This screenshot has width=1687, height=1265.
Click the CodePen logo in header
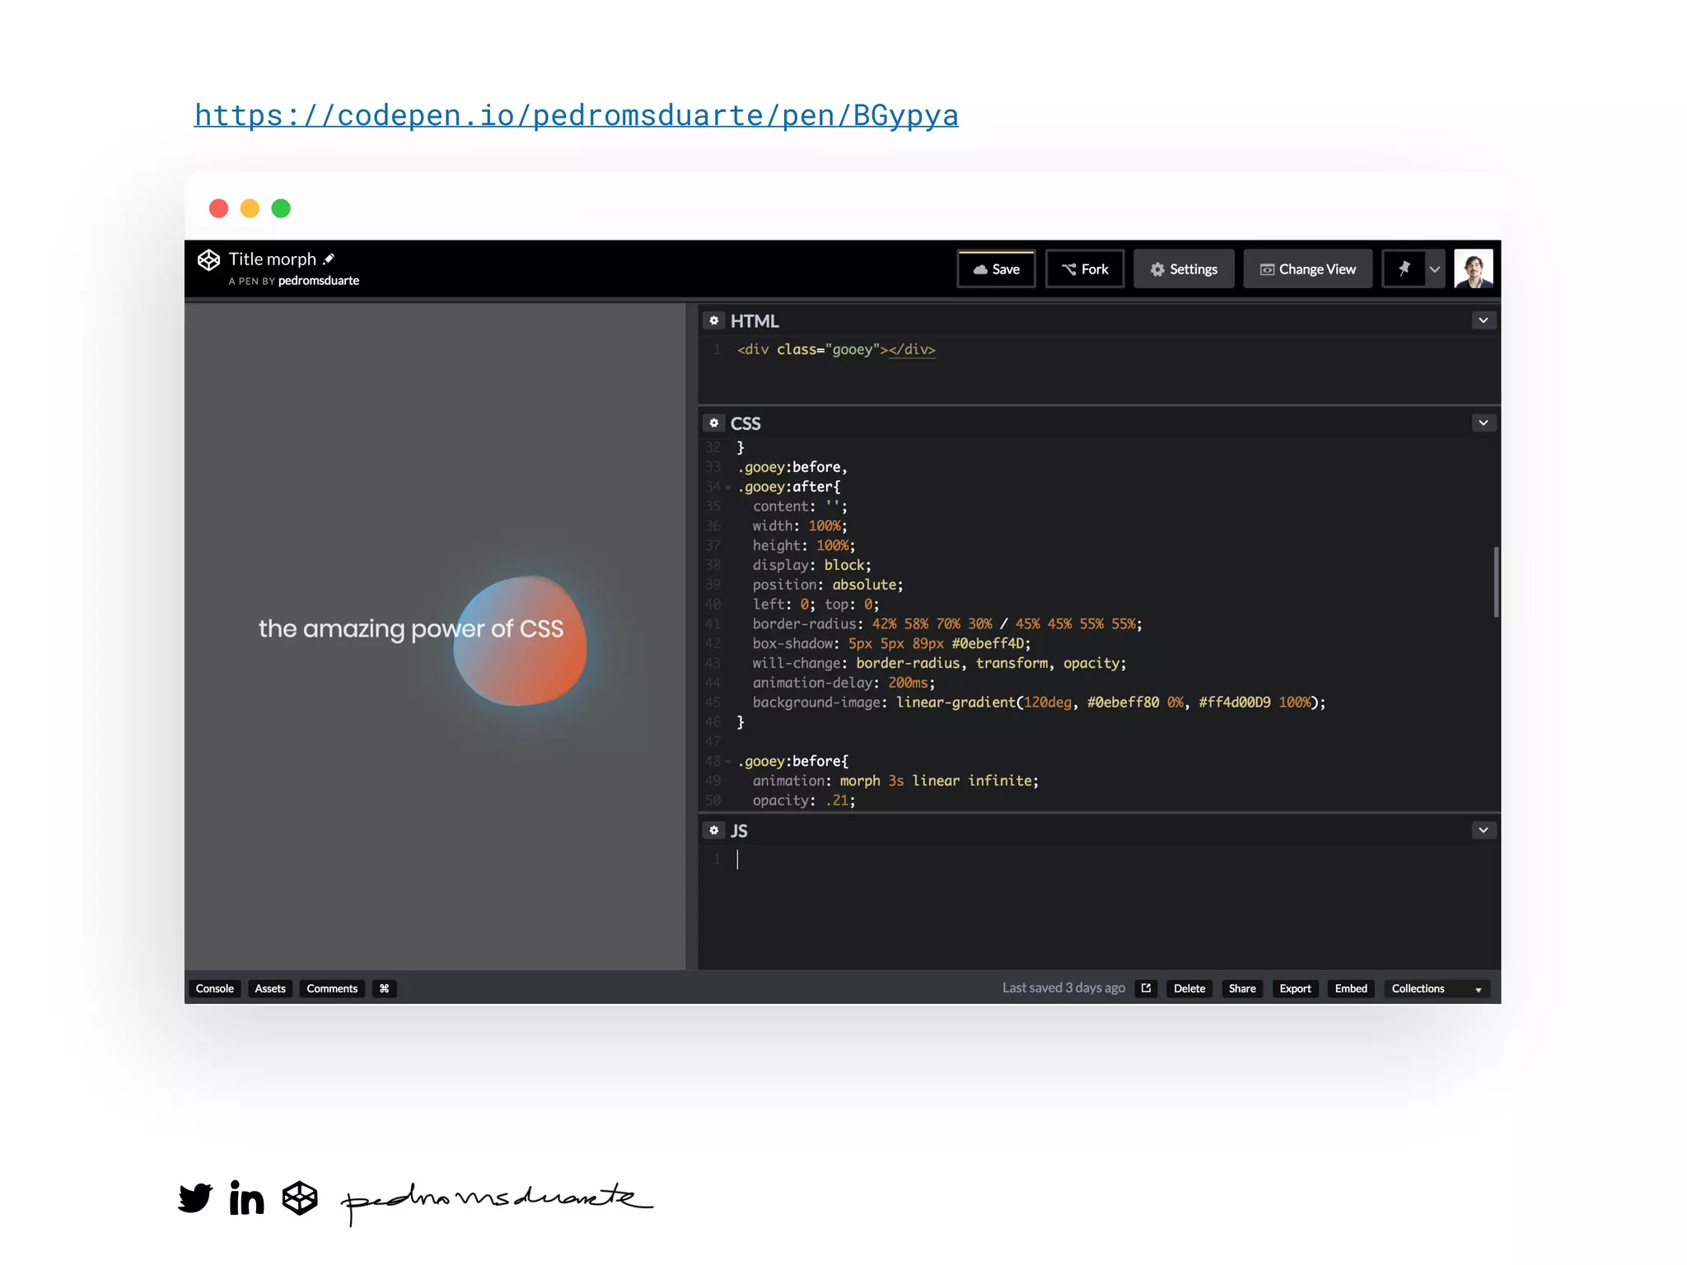point(208,260)
